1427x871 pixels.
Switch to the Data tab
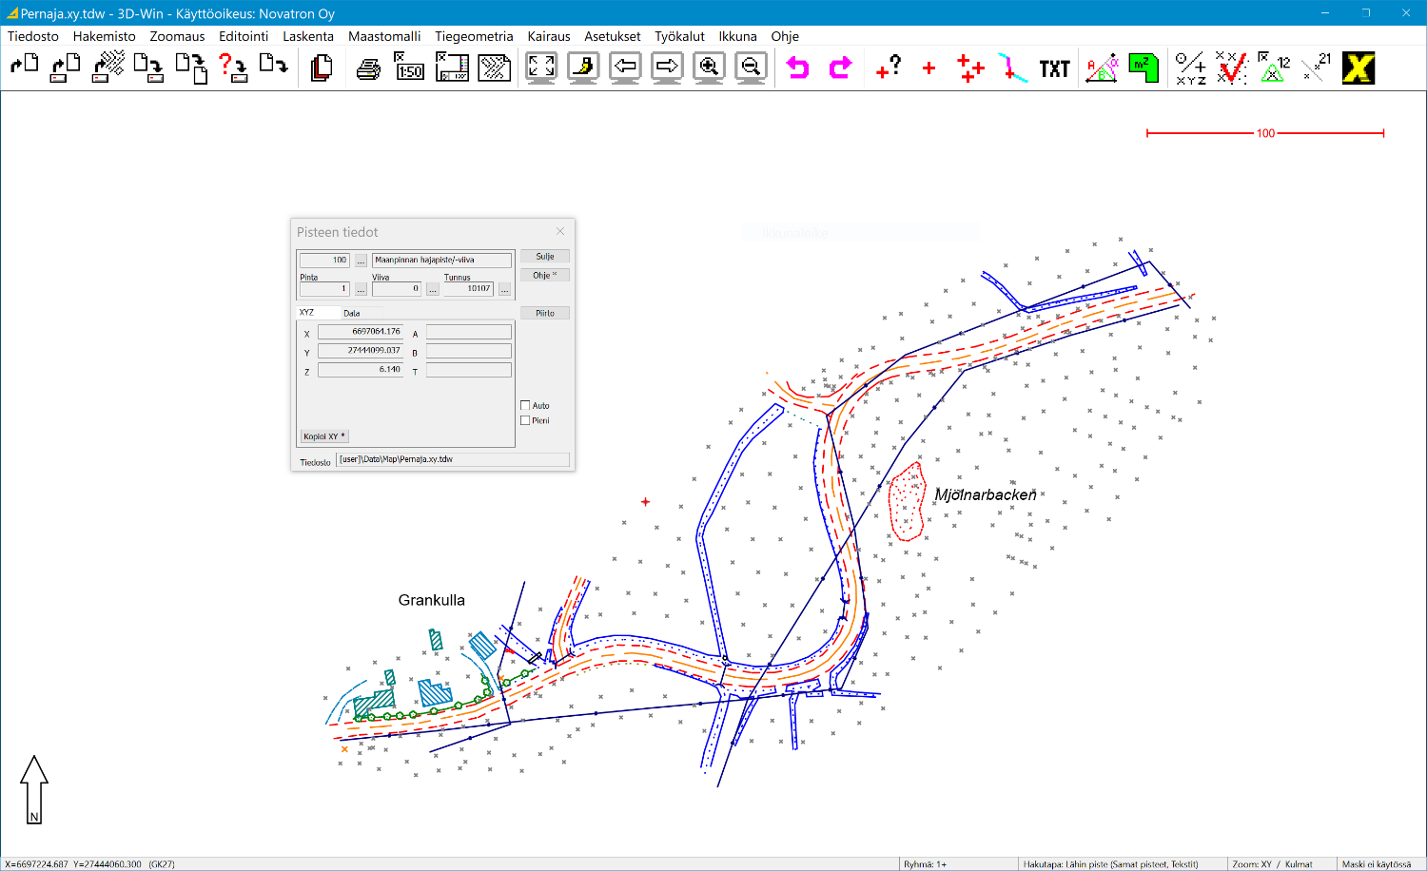click(352, 313)
